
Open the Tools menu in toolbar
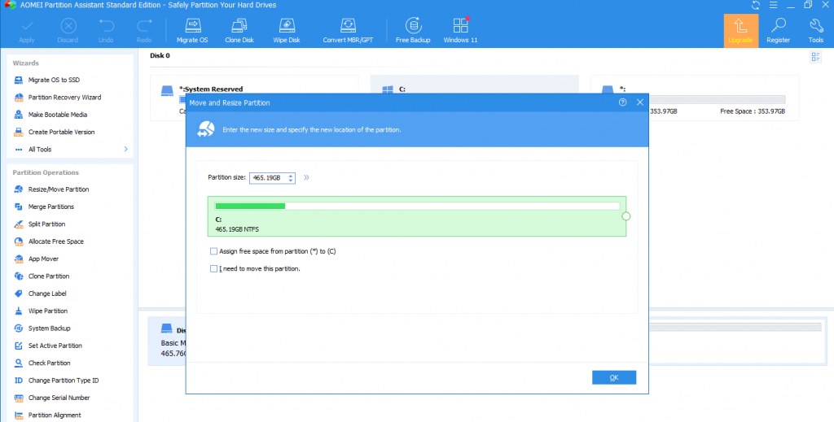coord(816,31)
